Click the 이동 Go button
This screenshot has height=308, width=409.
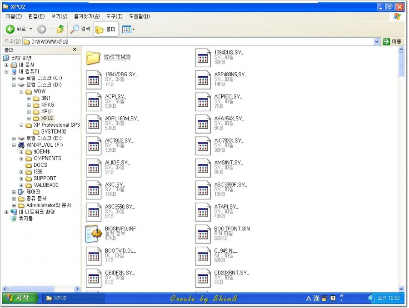(x=392, y=41)
